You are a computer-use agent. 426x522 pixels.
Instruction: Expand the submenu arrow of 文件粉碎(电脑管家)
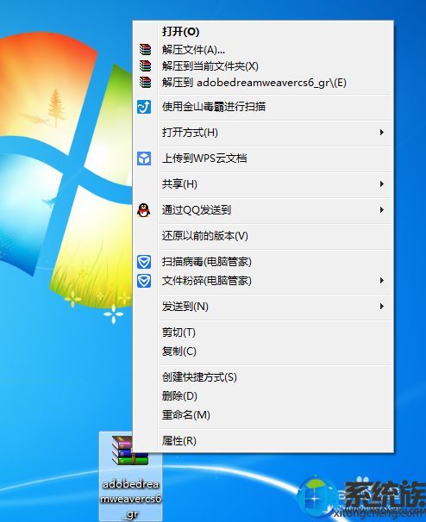pos(382,281)
